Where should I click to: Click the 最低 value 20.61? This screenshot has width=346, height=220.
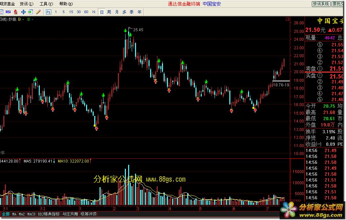(329, 119)
